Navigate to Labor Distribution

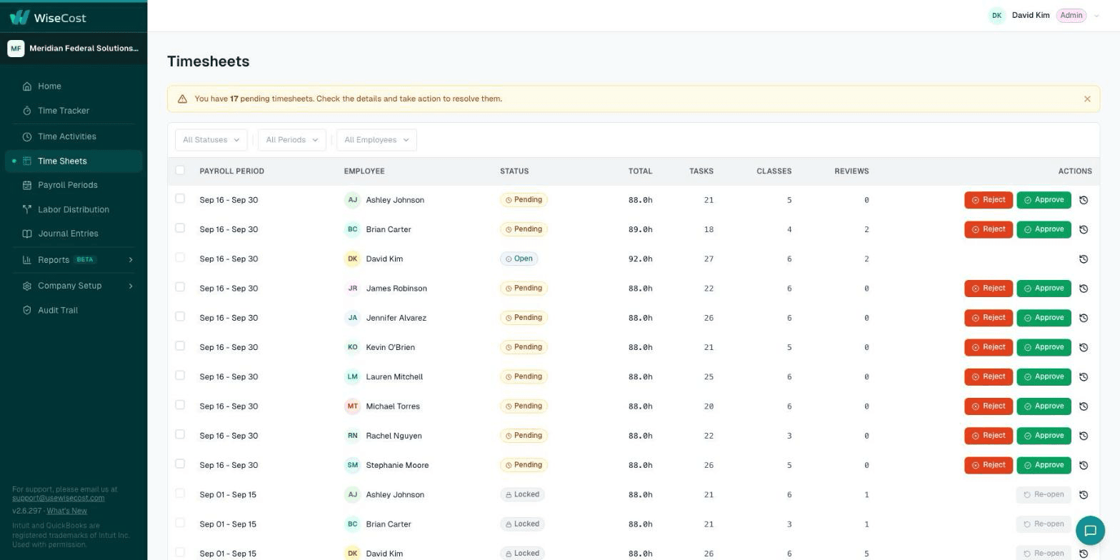(74, 209)
